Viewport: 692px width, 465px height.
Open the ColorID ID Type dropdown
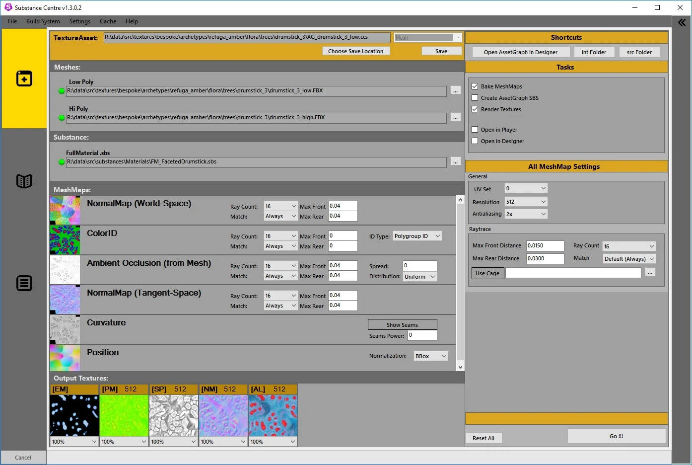pos(417,236)
